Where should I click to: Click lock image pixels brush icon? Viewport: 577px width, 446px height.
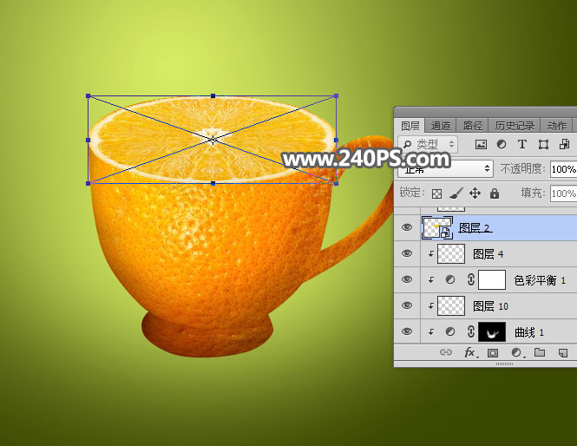click(x=456, y=193)
